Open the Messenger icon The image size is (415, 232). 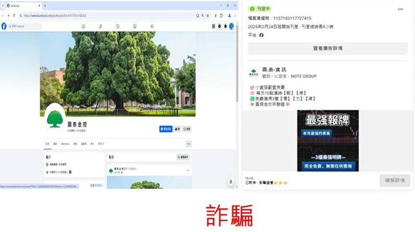(219, 27)
